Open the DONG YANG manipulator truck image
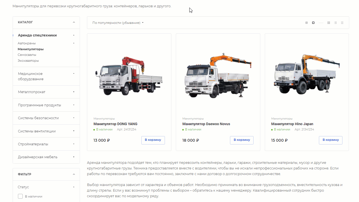Screen dimensions: 359x202 pyautogui.click(x=129, y=76)
